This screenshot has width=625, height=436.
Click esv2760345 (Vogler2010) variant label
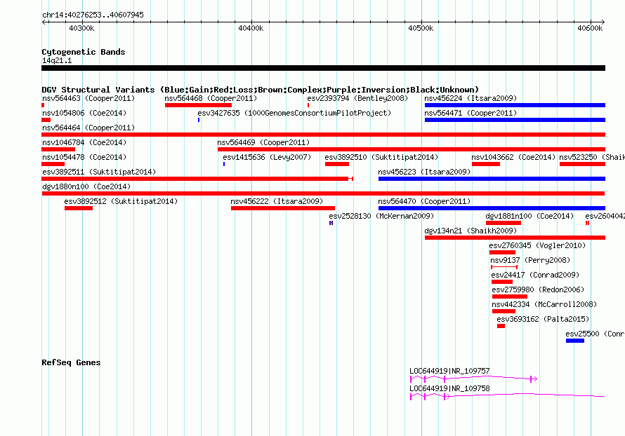tap(537, 245)
